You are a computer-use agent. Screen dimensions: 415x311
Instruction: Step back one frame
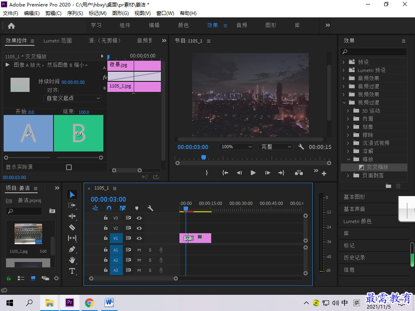[x=239, y=173]
